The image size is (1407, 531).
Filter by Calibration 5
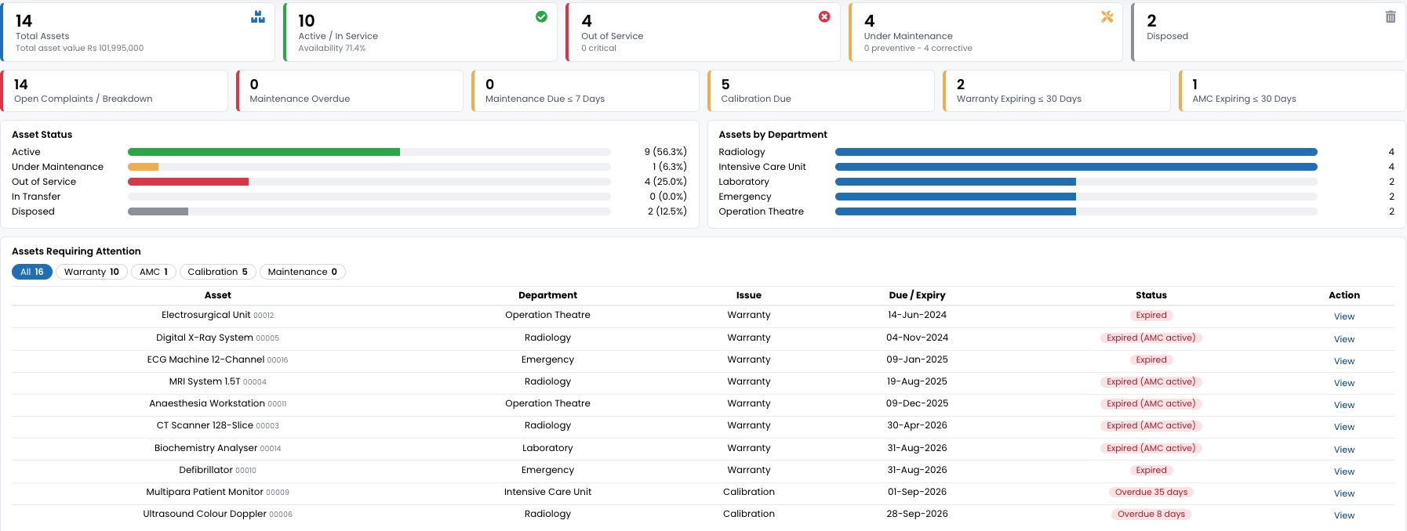pos(217,272)
